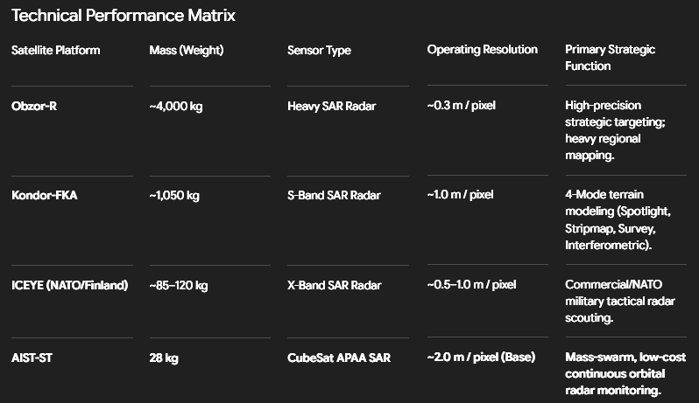Select the CubeSat APAA SAR cell
This screenshot has width=699, height=403.
click(x=339, y=358)
